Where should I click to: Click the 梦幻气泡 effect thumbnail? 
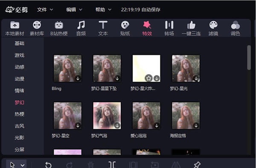pos(107,115)
